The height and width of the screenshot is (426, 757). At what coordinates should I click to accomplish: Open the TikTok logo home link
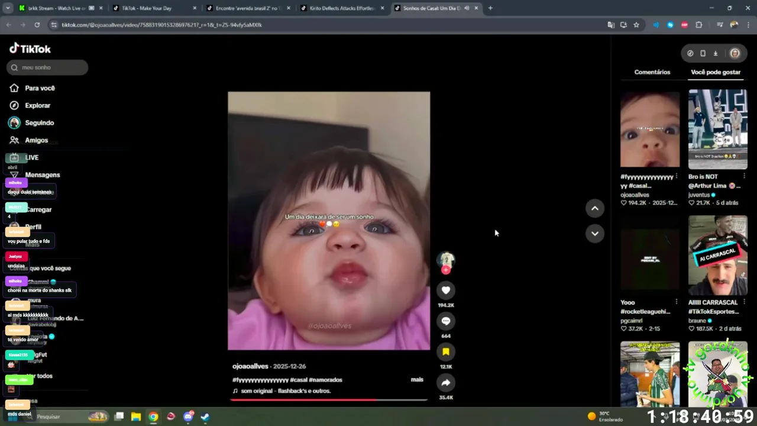pos(30,49)
